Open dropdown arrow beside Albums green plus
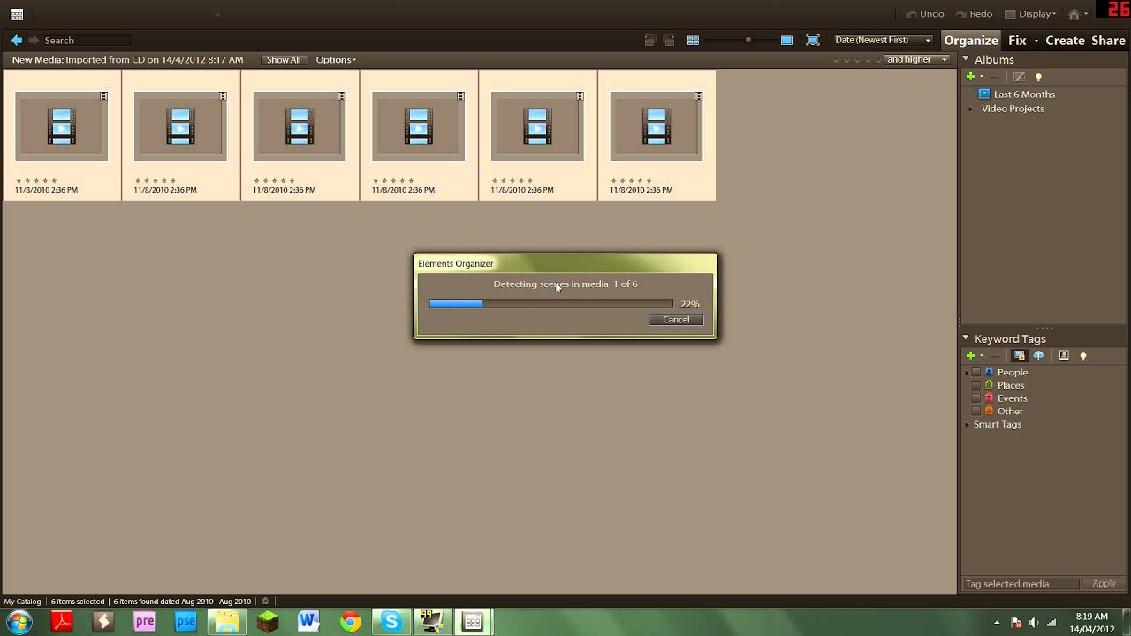This screenshot has width=1131, height=636. (981, 77)
